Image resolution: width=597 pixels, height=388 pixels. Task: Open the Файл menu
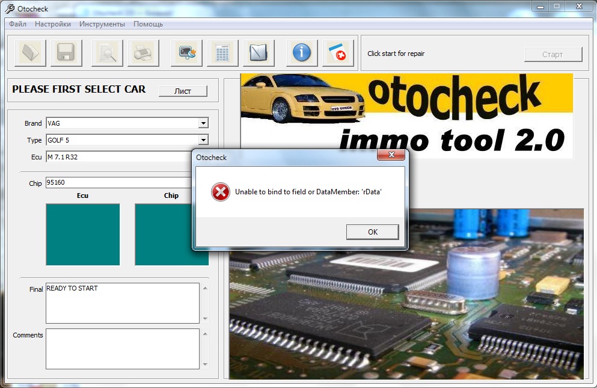17,24
